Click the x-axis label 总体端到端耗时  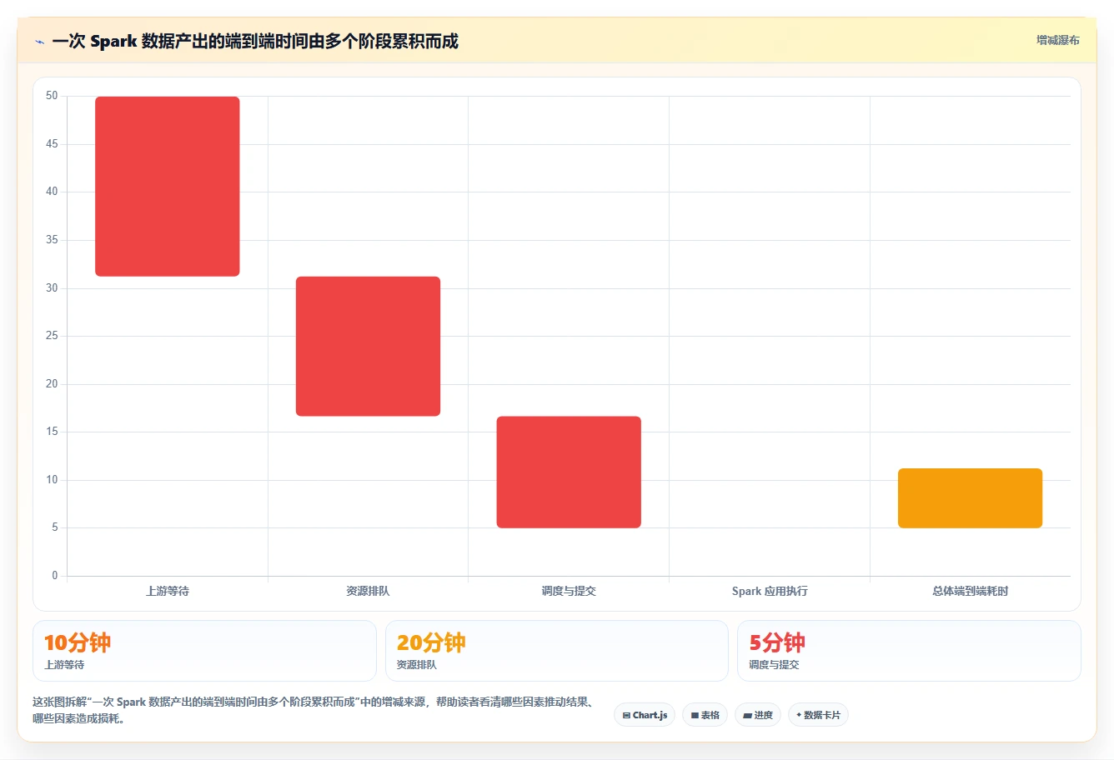970,591
